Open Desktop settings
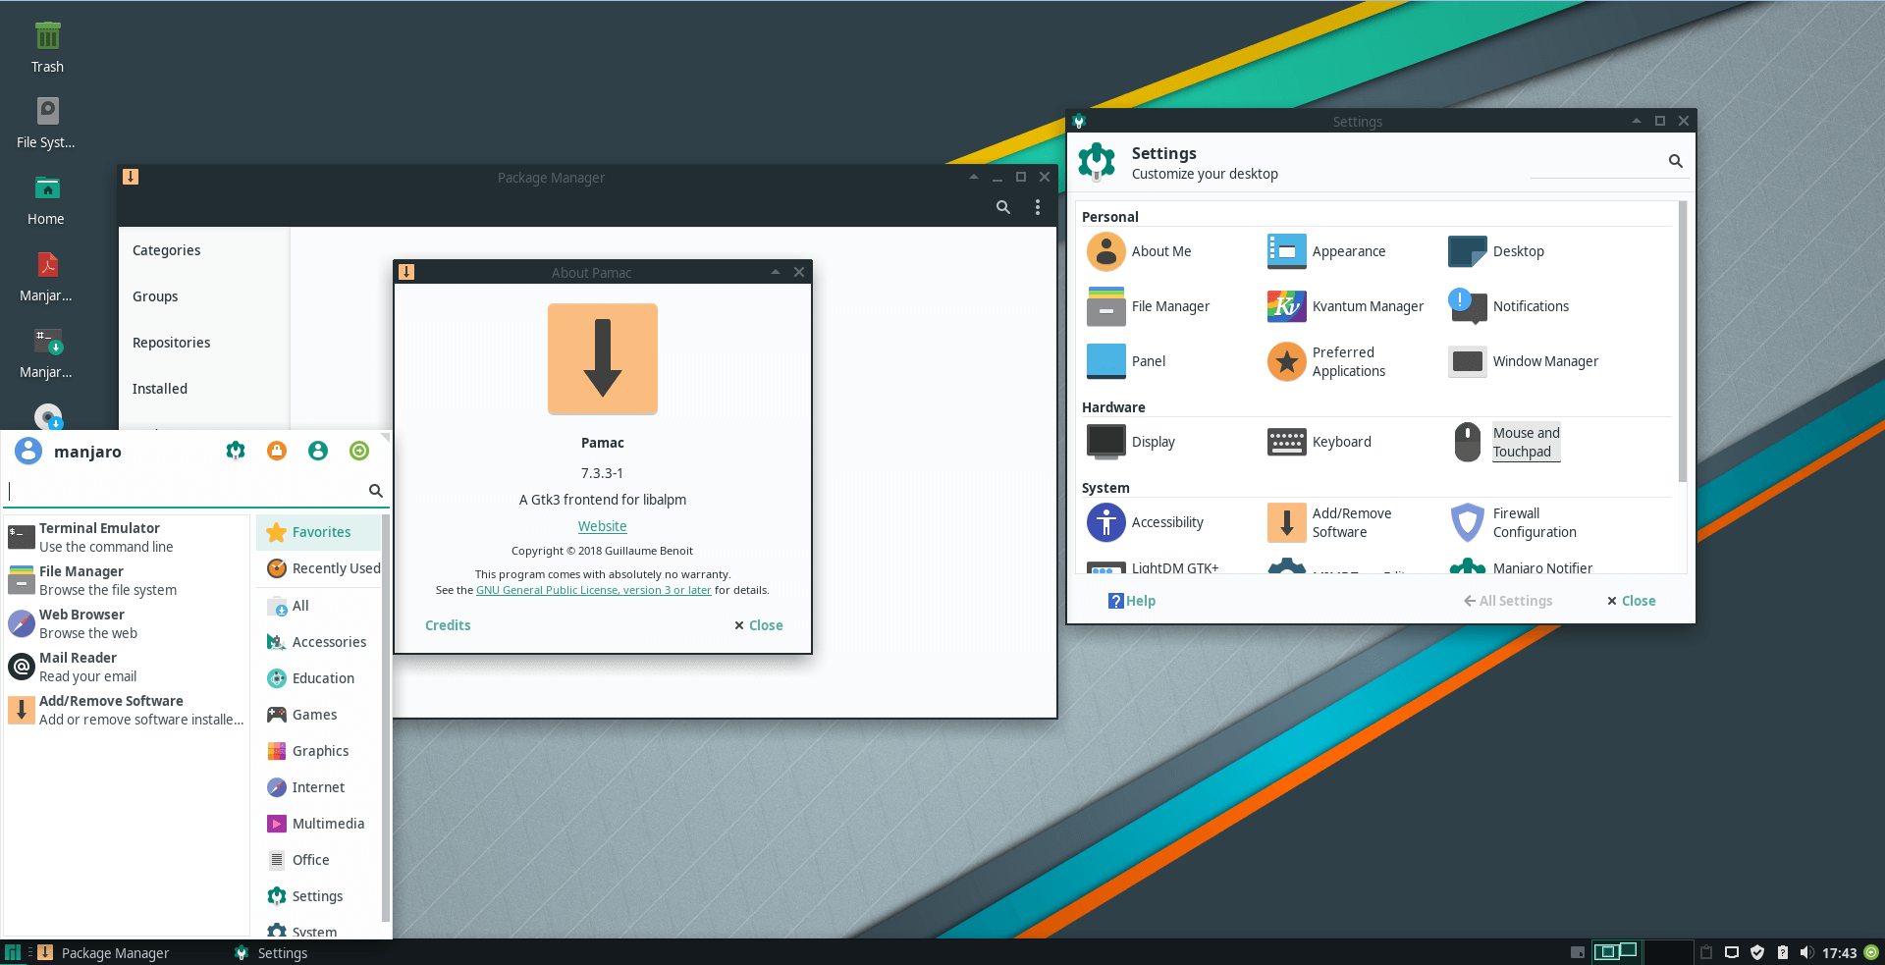The height and width of the screenshot is (965, 1885). (x=1496, y=252)
